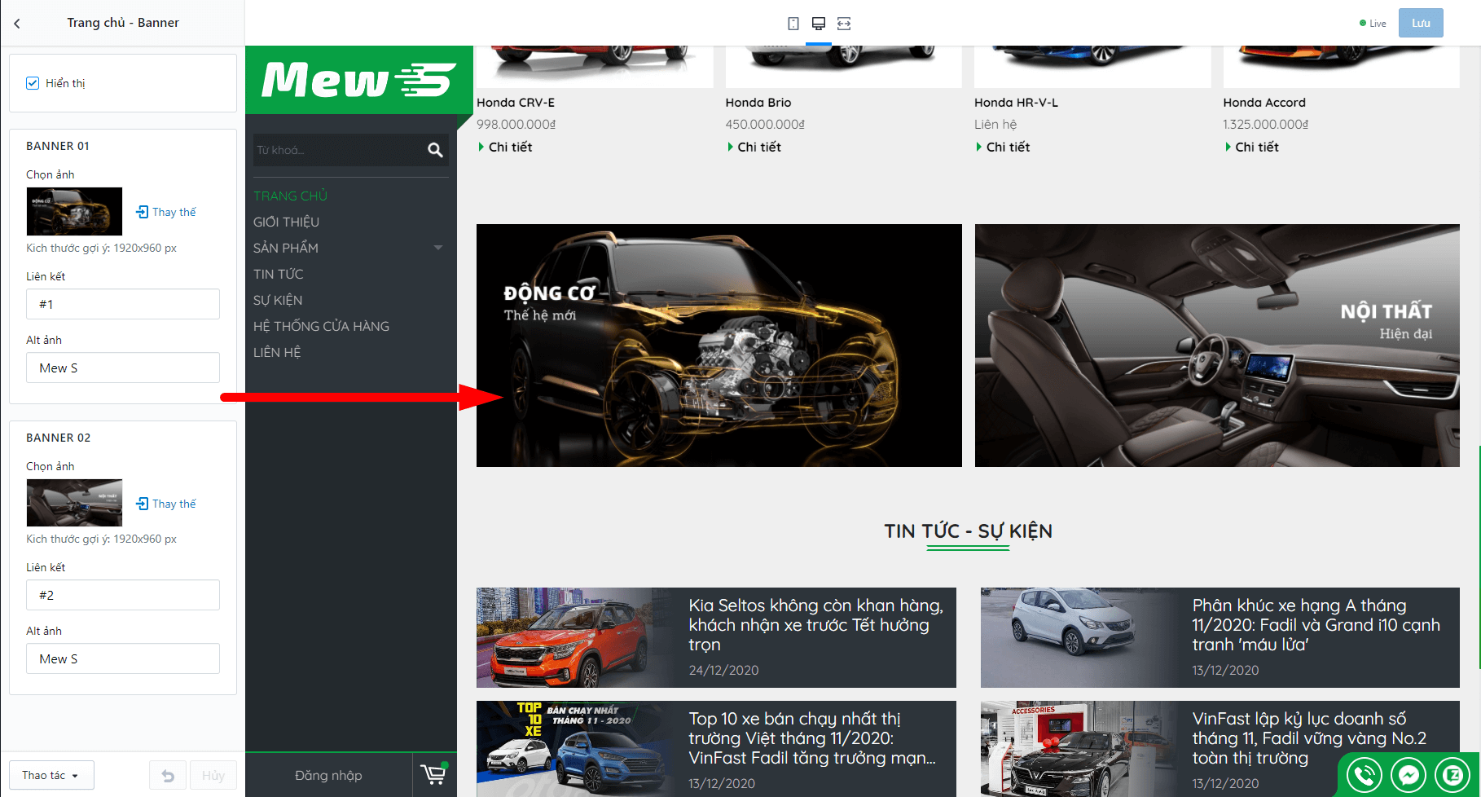This screenshot has height=797, width=1481.
Task: Open Kia Seltos news article title
Action: (815, 625)
